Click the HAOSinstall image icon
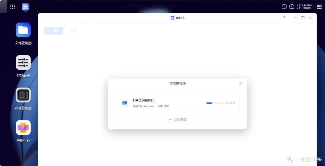 [125, 103]
